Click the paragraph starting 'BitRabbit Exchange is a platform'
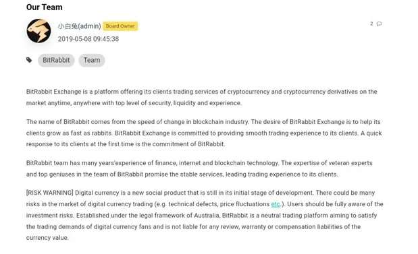The height and width of the screenshot is (254, 418). click(201, 97)
